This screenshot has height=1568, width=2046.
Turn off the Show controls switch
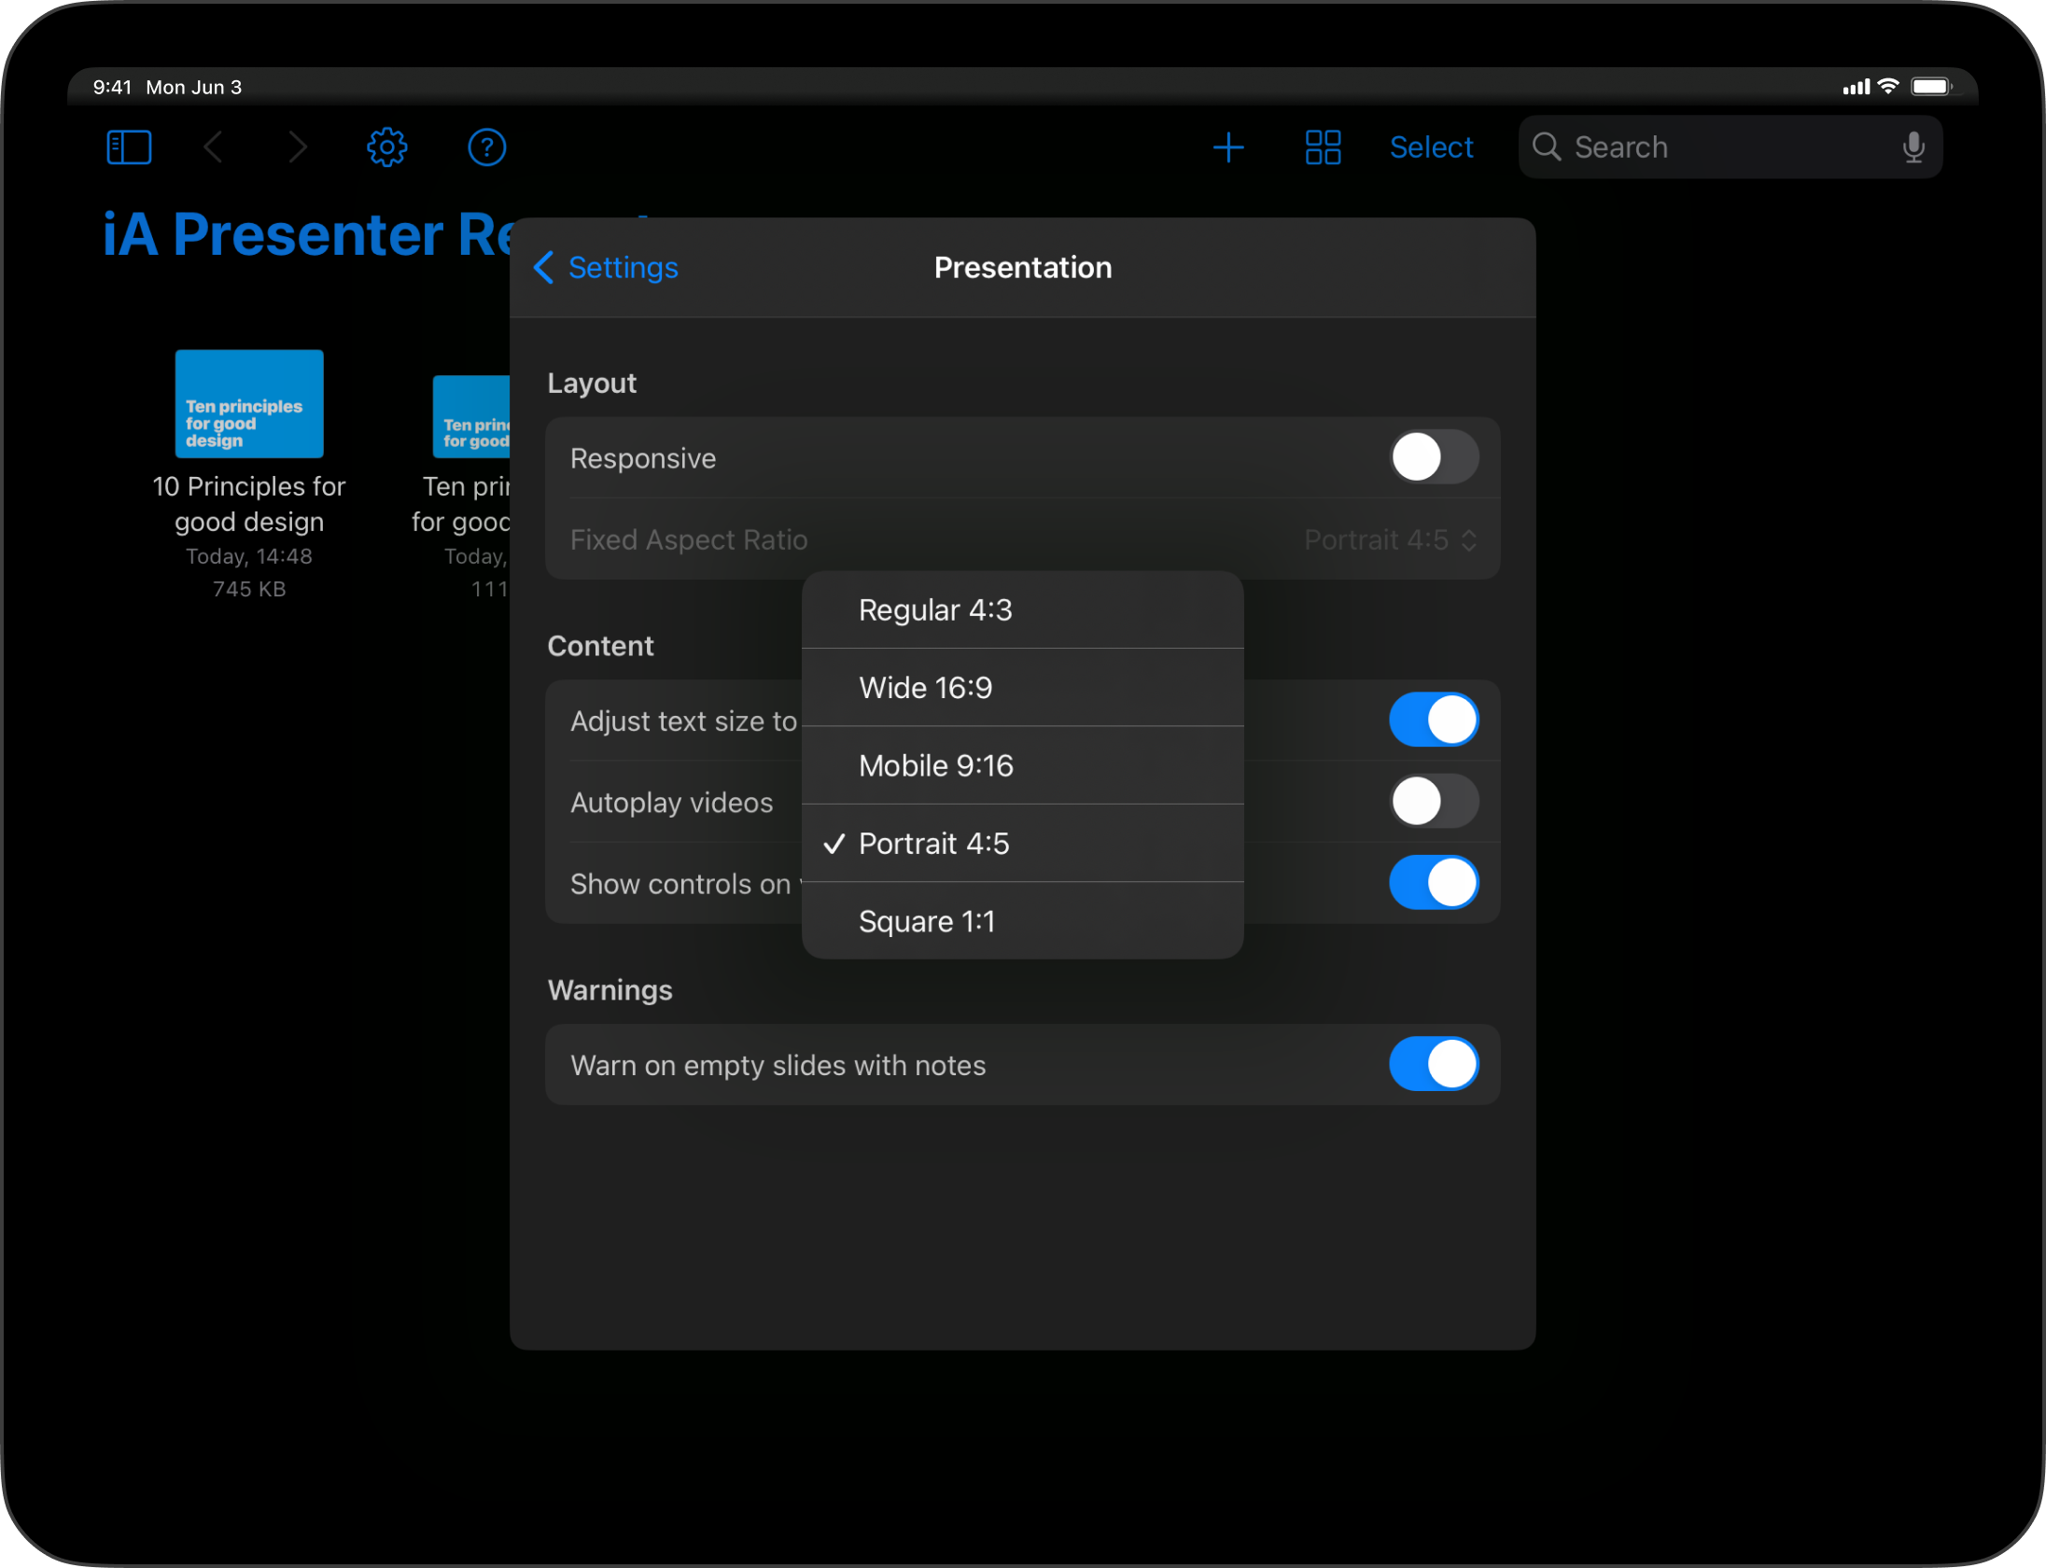coord(1433,883)
